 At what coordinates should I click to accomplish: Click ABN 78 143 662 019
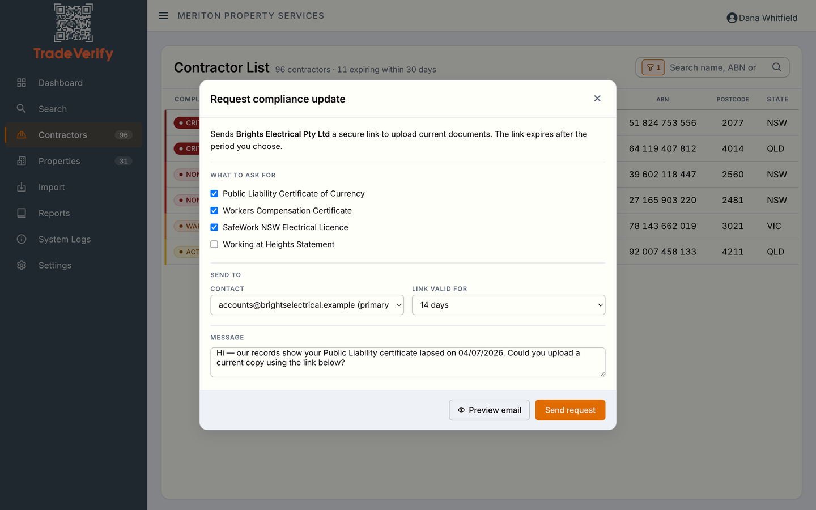click(662, 226)
